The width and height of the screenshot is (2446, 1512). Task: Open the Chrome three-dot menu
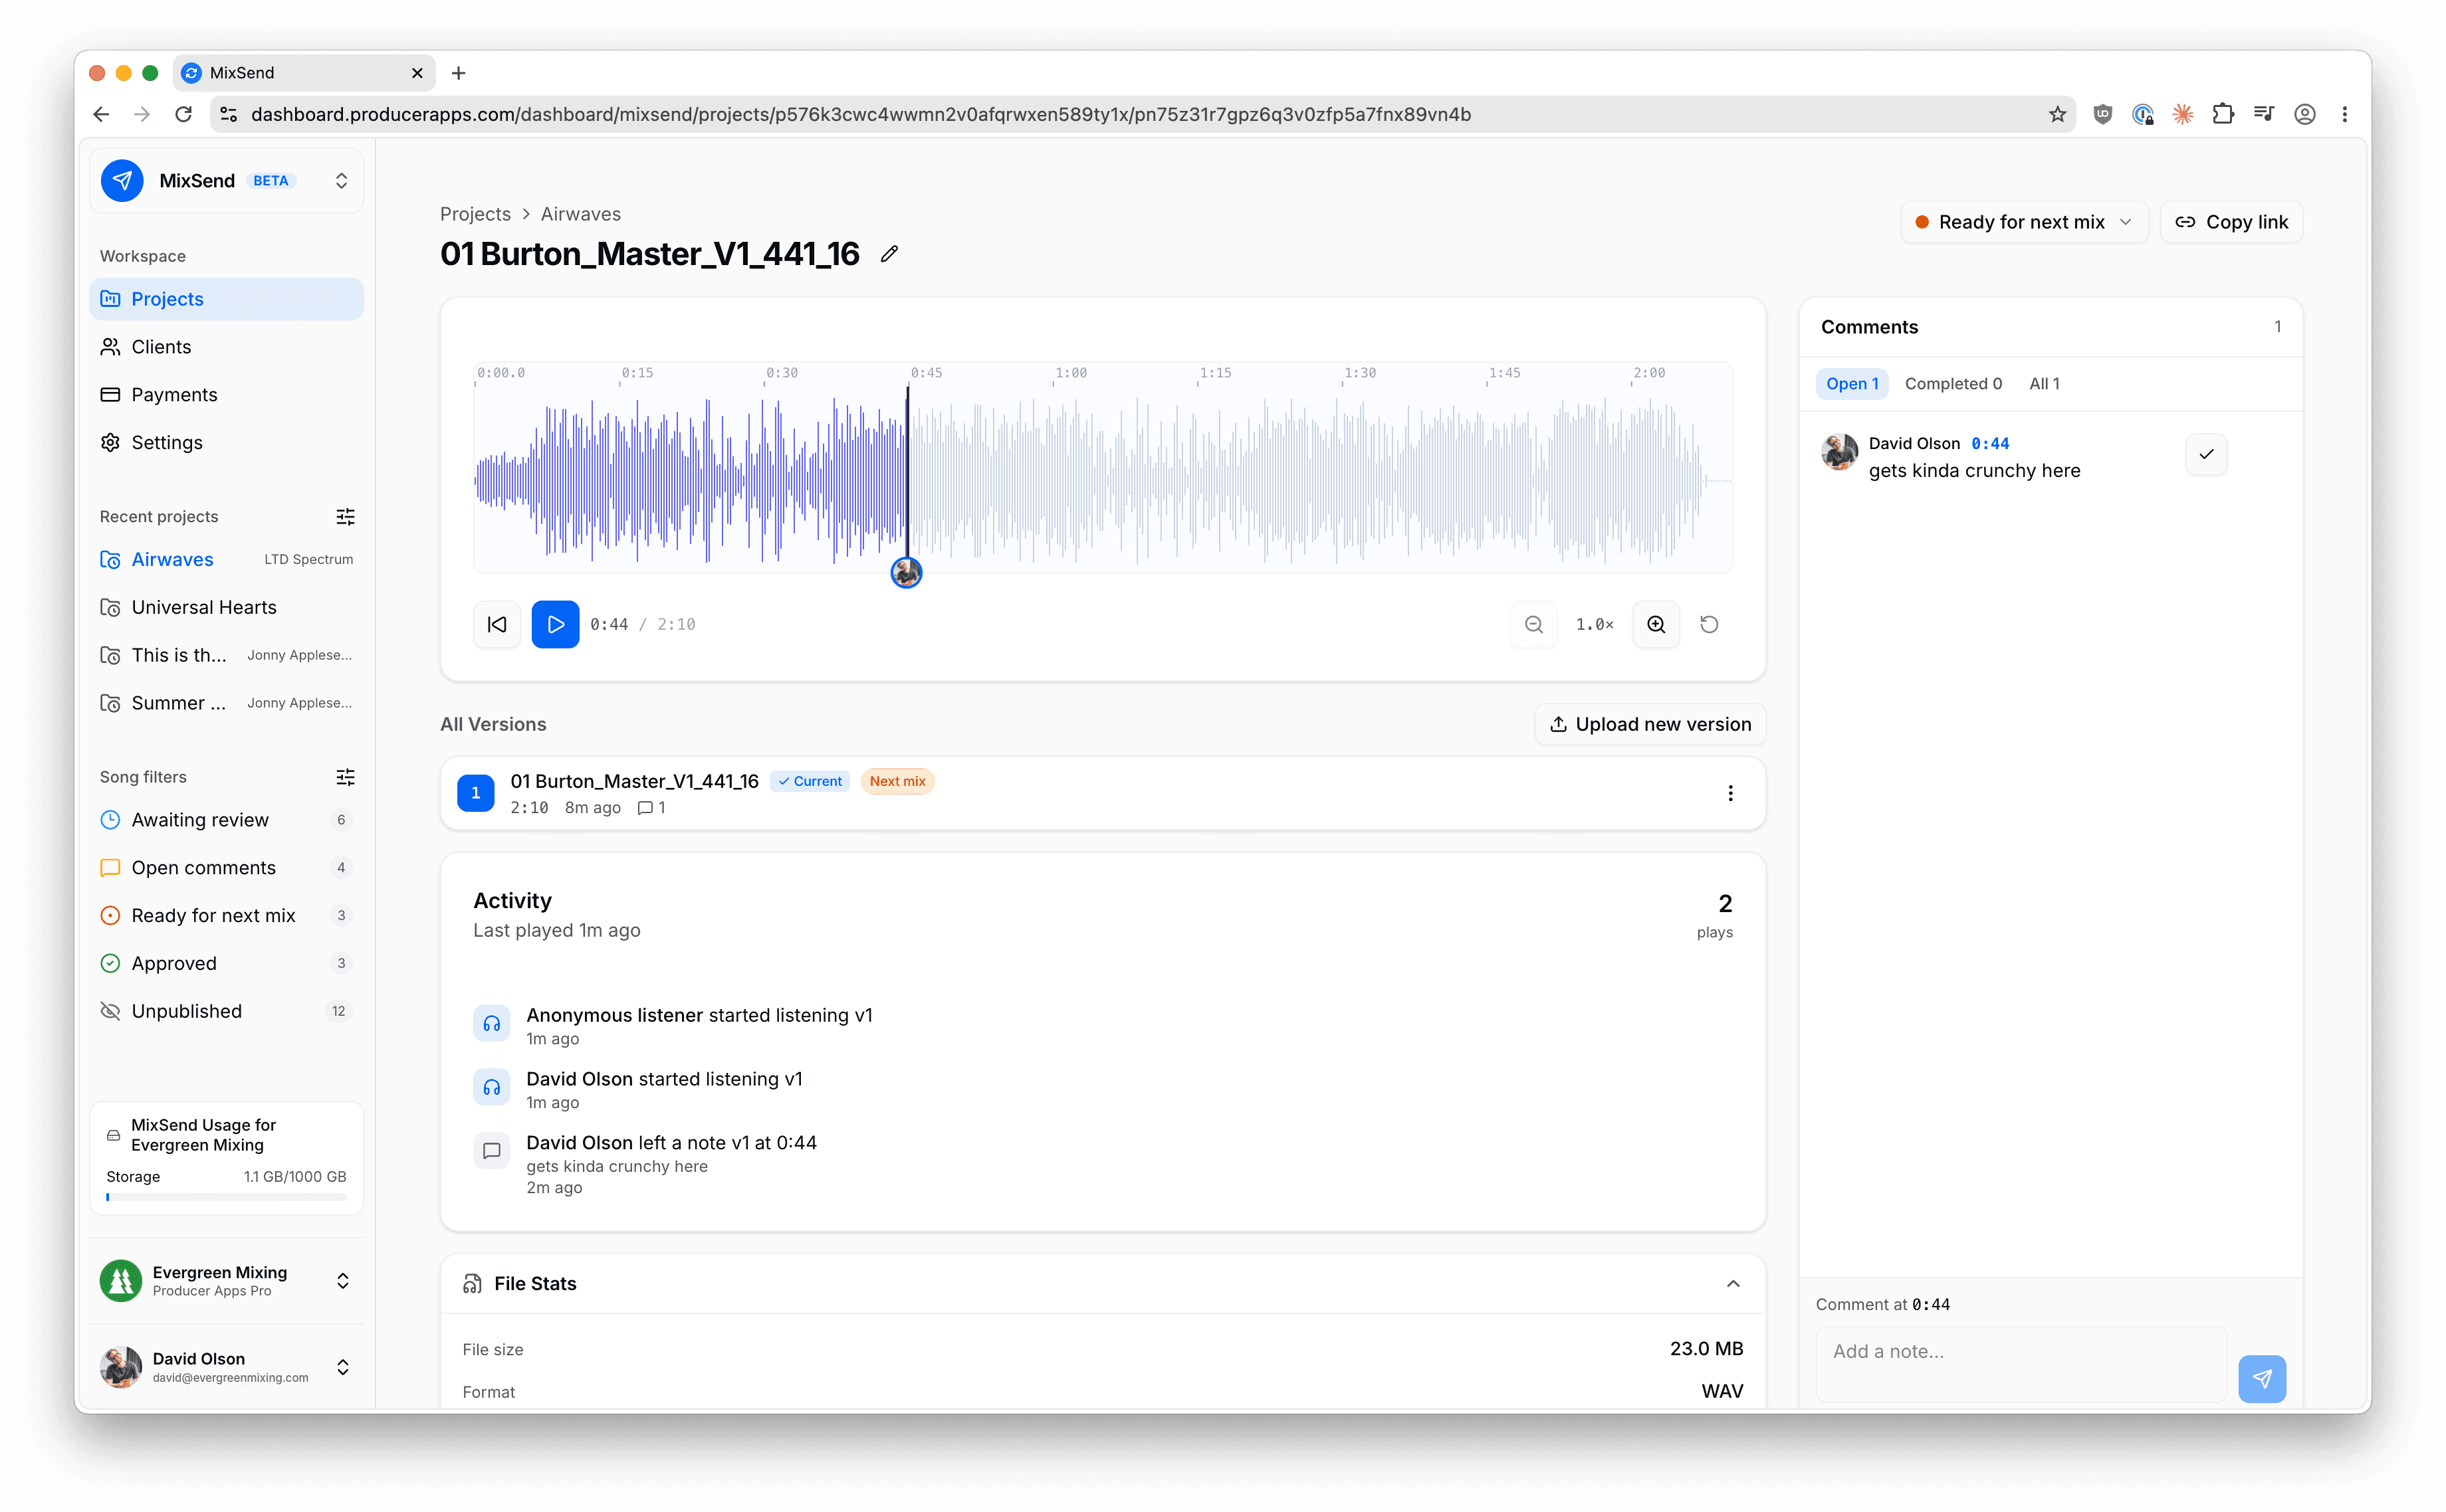[2344, 114]
